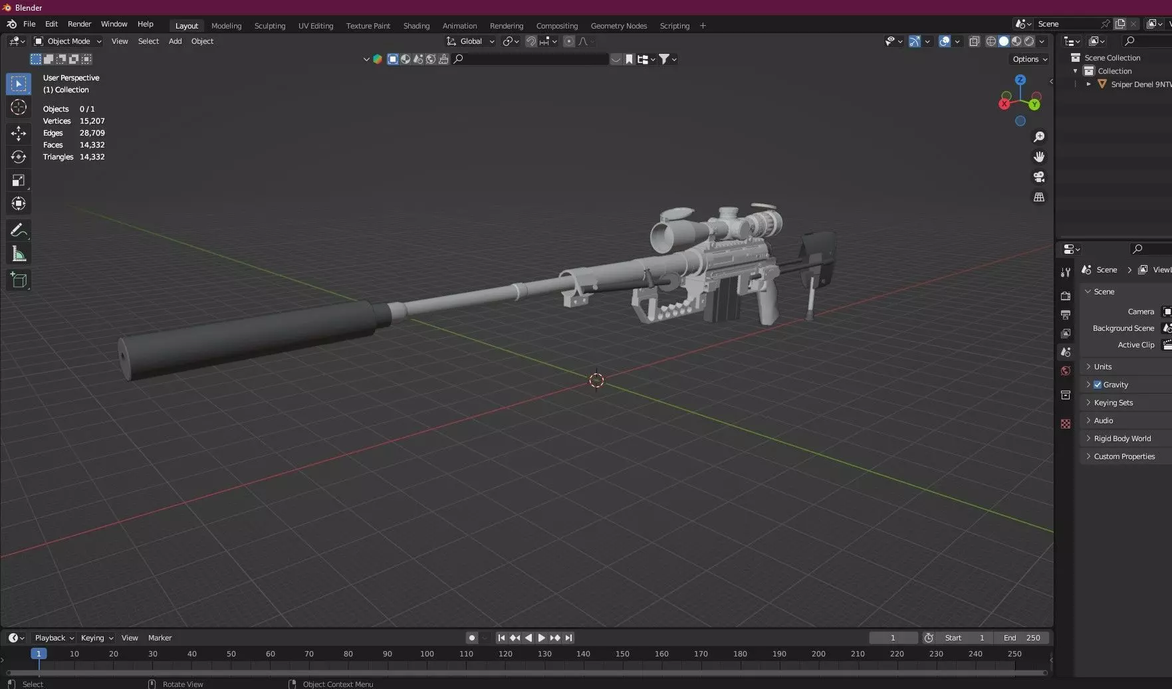Open the File menu
Screen dimensions: 1172x689
(29, 24)
